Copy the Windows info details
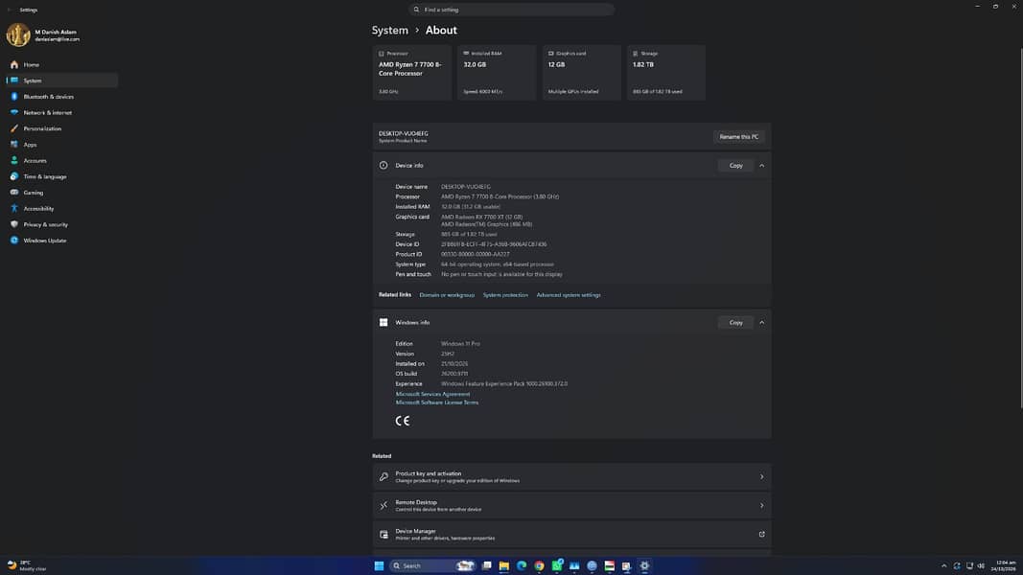This screenshot has height=575, width=1023. click(x=736, y=323)
